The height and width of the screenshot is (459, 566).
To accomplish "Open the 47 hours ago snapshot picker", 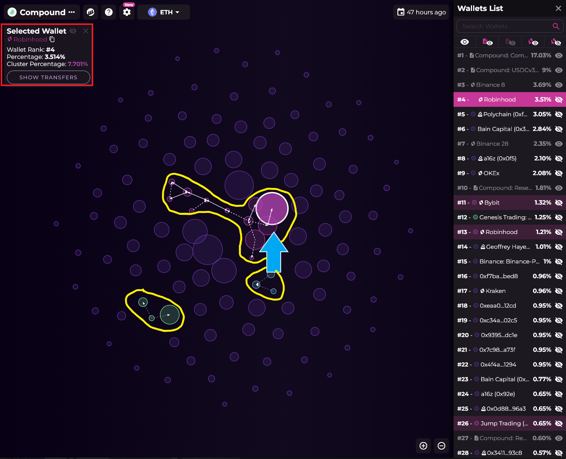I will pos(421,12).
